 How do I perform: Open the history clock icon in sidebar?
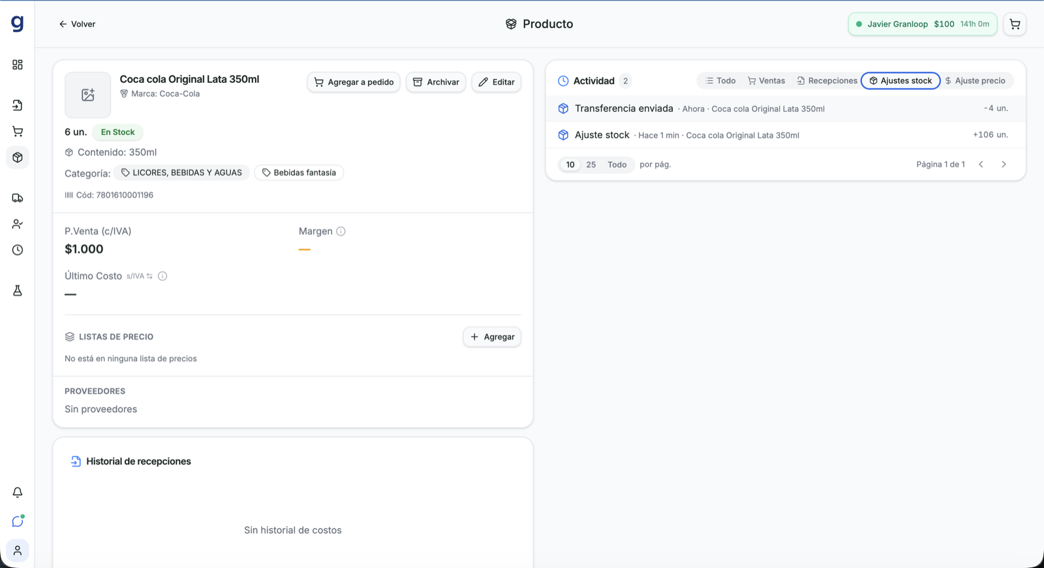tap(18, 250)
